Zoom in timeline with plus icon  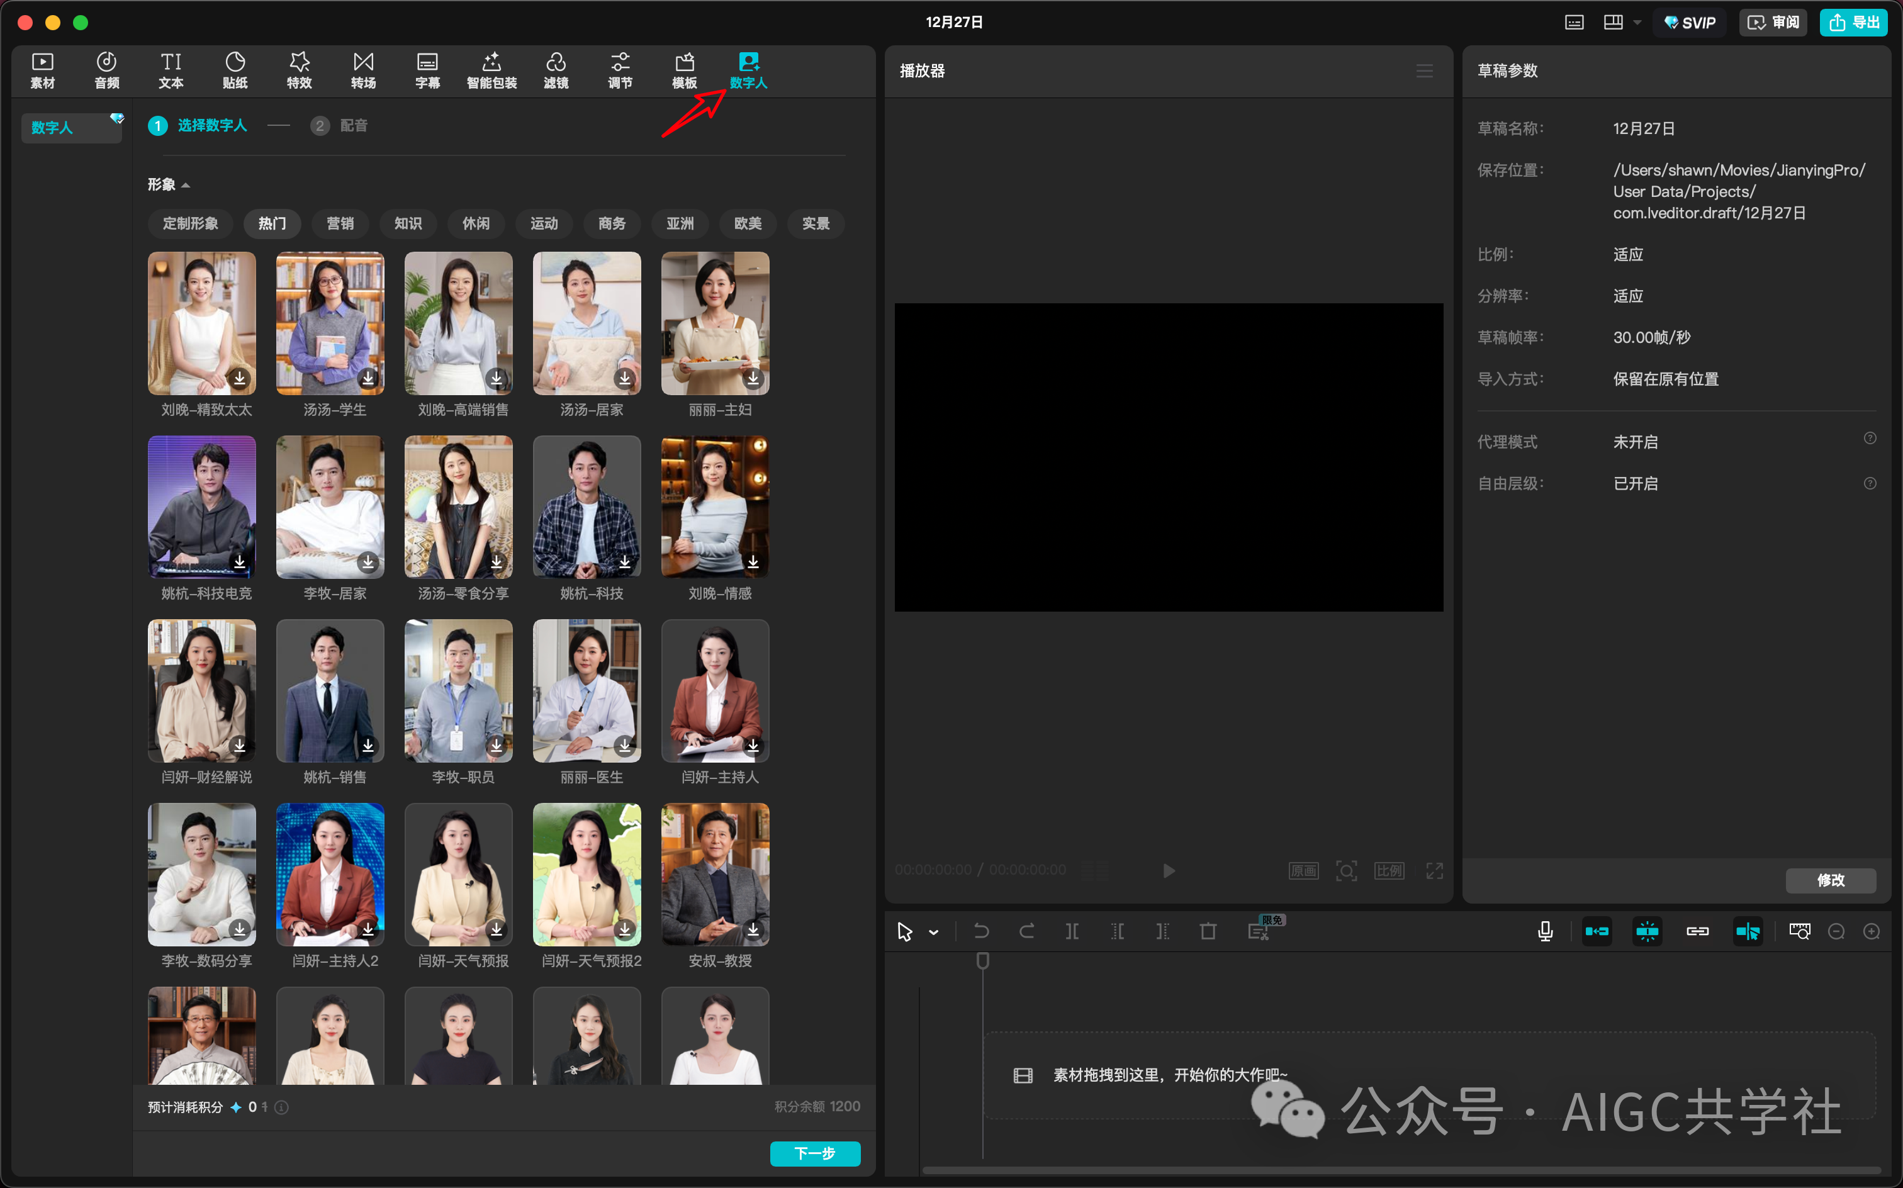[1872, 931]
